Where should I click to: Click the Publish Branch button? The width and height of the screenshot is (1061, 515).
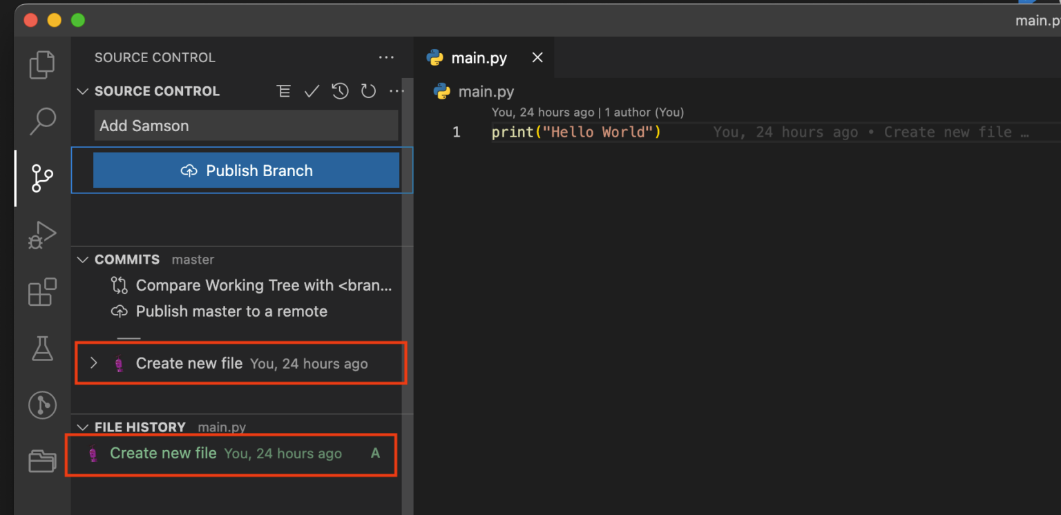[246, 171]
